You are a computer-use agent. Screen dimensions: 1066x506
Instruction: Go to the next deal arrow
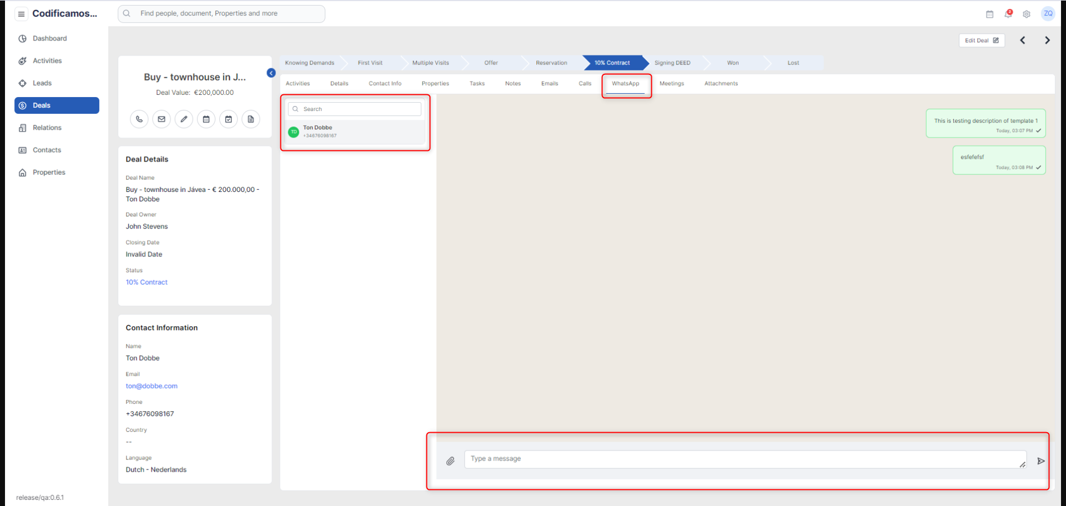pos(1047,41)
